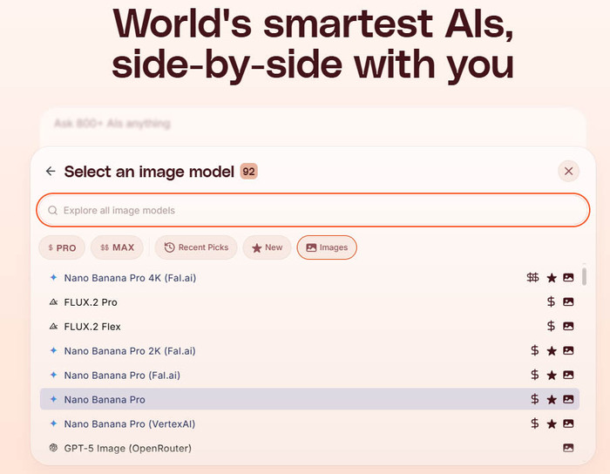This screenshot has width=610, height=474.
Task: Click the magnifier icon in the search bar
Action: pos(53,210)
